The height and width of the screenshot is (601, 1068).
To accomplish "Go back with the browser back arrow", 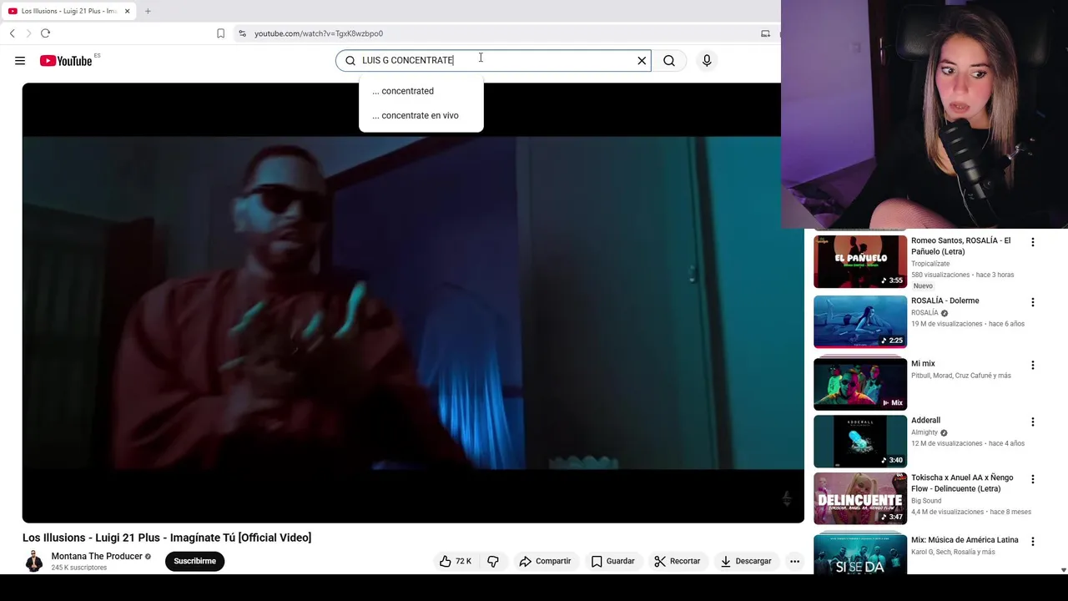I will click(x=13, y=33).
